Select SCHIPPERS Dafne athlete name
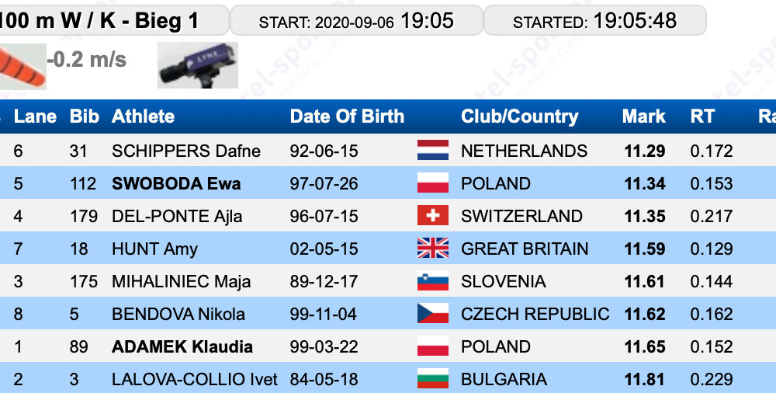This screenshot has height=393, width=776. 186,151
